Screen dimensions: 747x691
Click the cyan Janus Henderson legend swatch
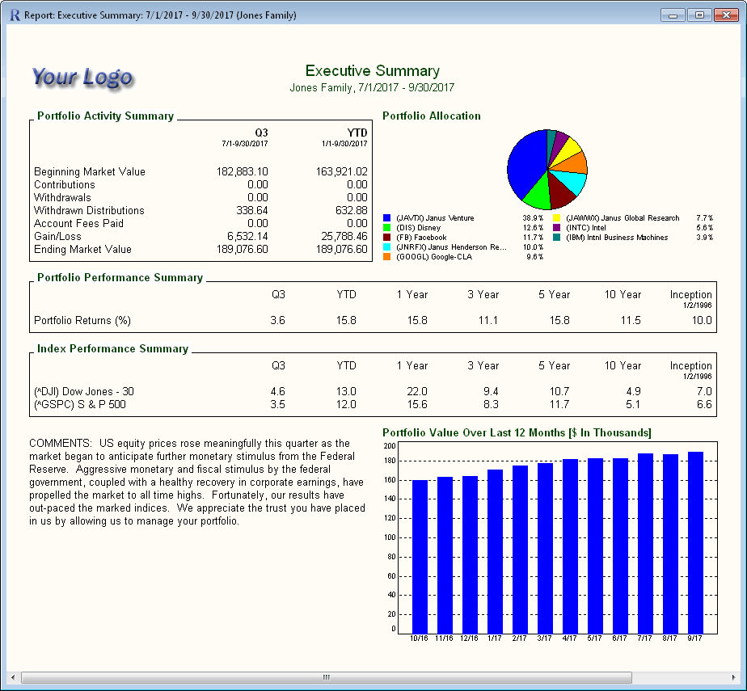[x=386, y=247]
